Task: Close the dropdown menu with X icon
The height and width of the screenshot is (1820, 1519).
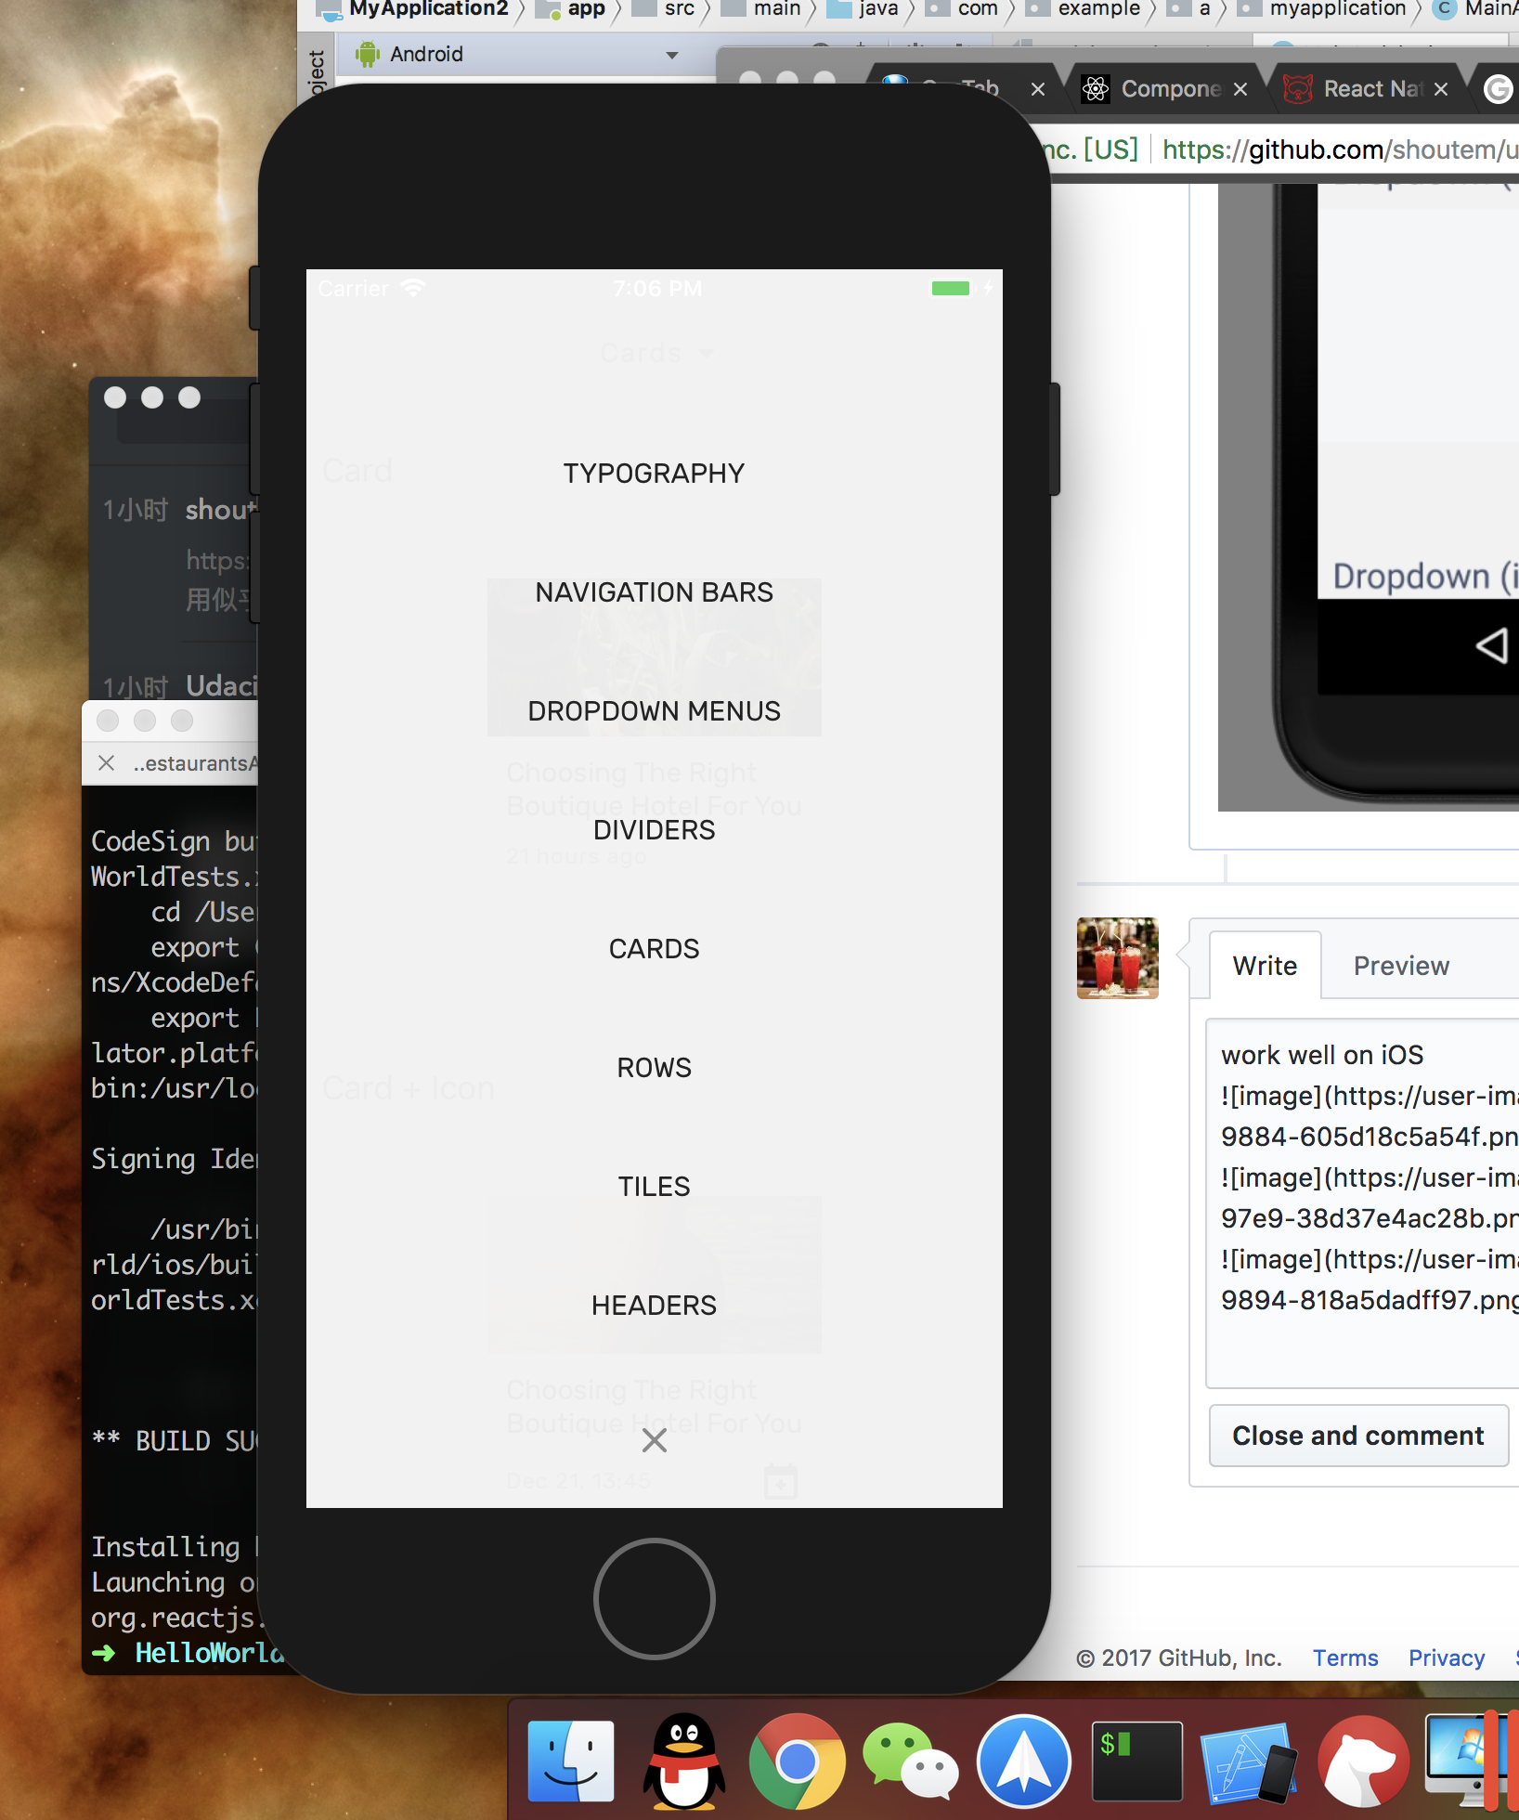Action: pyautogui.click(x=655, y=1441)
